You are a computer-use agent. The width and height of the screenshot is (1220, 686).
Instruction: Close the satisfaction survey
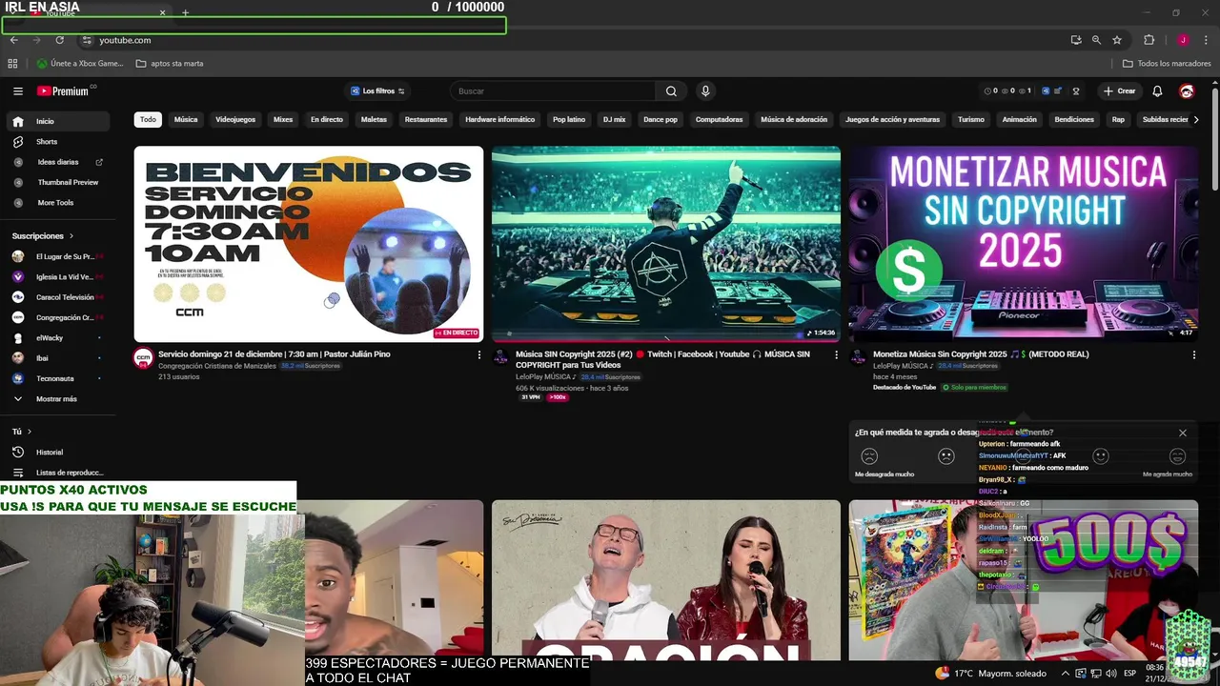coord(1183,433)
